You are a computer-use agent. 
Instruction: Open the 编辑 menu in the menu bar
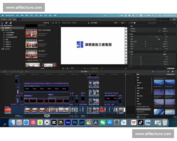(22, 15)
